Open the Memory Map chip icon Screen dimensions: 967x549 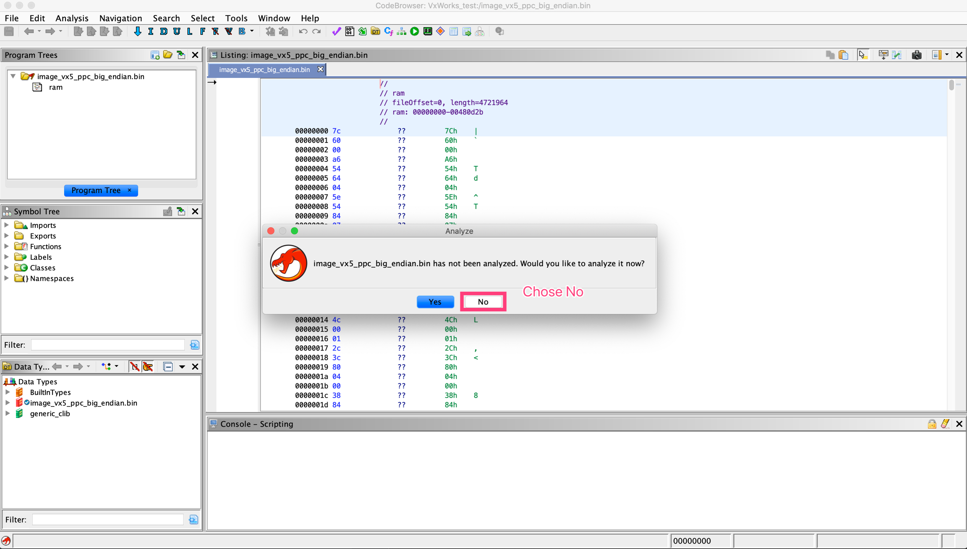click(x=428, y=31)
